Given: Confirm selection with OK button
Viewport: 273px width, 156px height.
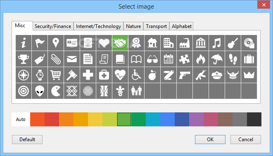Looking at the screenshot, I should [210, 140].
